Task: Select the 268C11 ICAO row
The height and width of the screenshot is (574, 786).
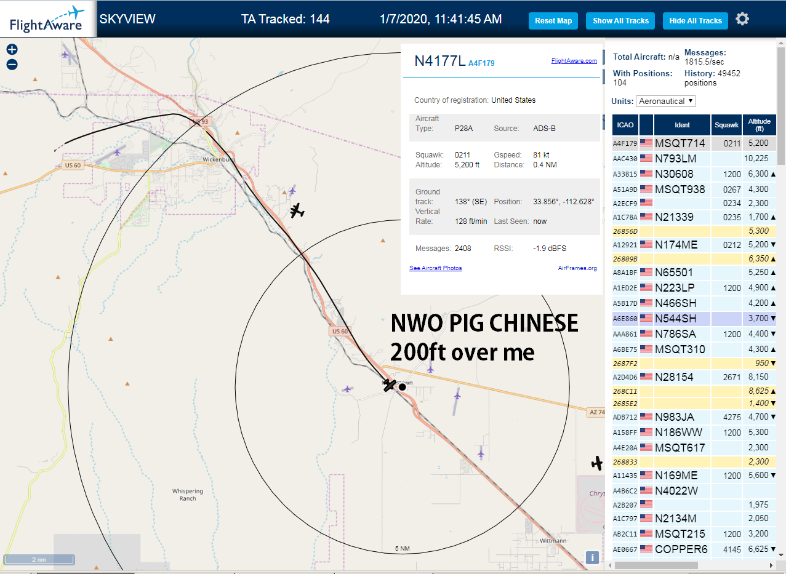Action: click(694, 391)
